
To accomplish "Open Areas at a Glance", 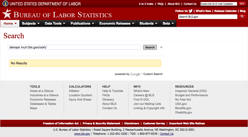I will pos(42,91).
